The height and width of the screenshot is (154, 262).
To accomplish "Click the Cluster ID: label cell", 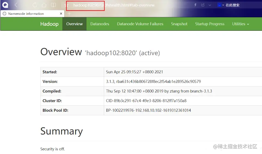I will tap(72, 101).
